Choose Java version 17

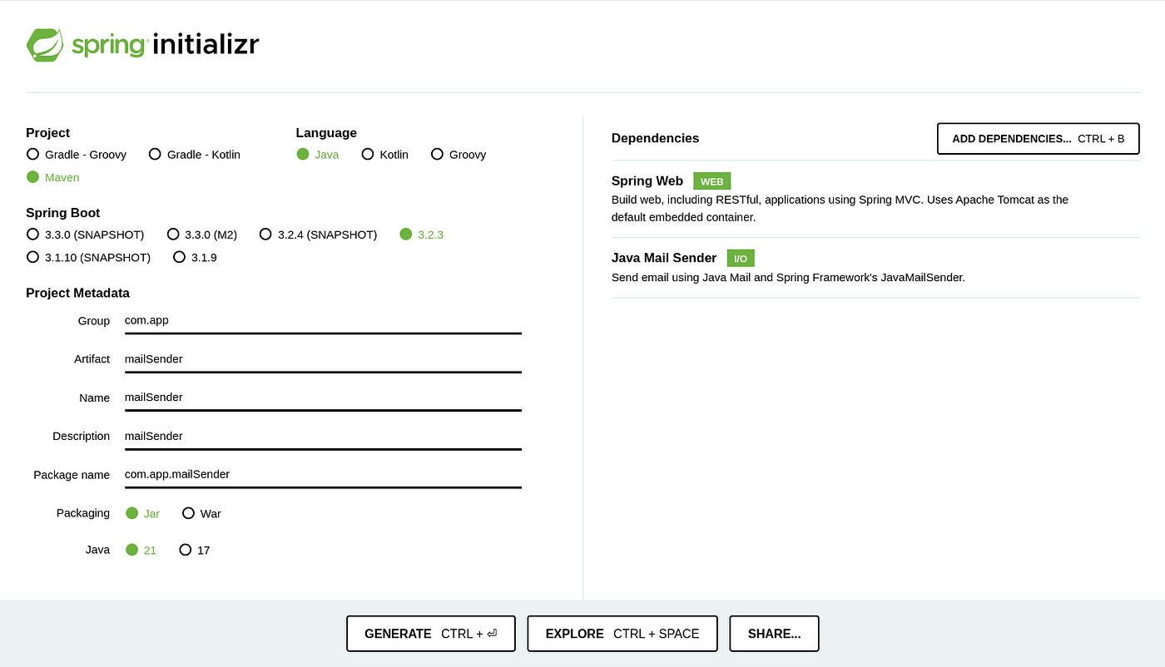point(195,551)
